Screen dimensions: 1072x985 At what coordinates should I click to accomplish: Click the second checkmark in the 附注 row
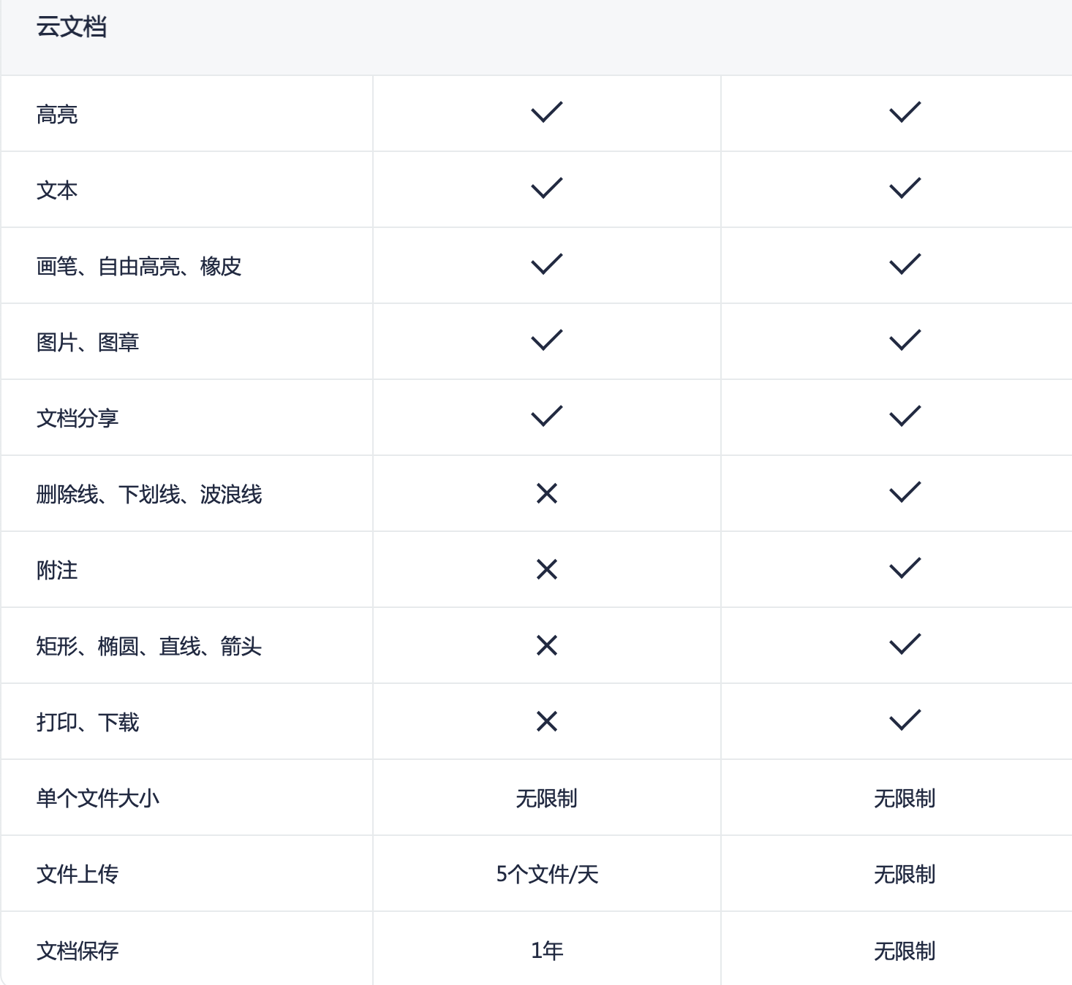pyautogui.click(x=905, y=568)
